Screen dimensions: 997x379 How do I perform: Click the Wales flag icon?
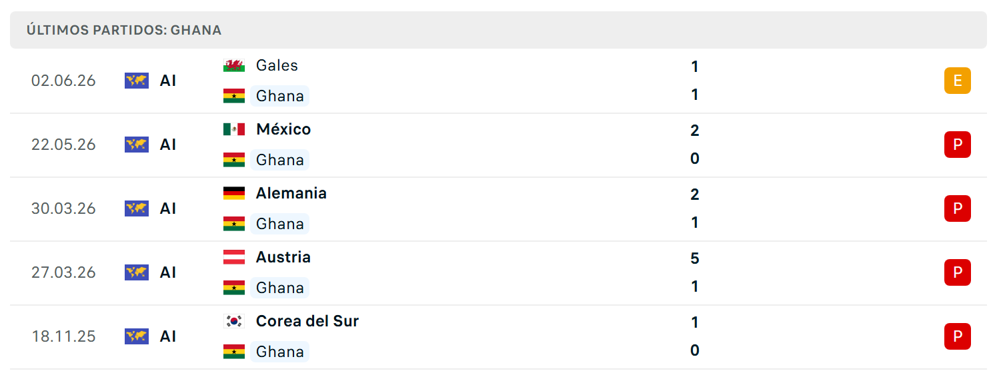coord(234,65)
